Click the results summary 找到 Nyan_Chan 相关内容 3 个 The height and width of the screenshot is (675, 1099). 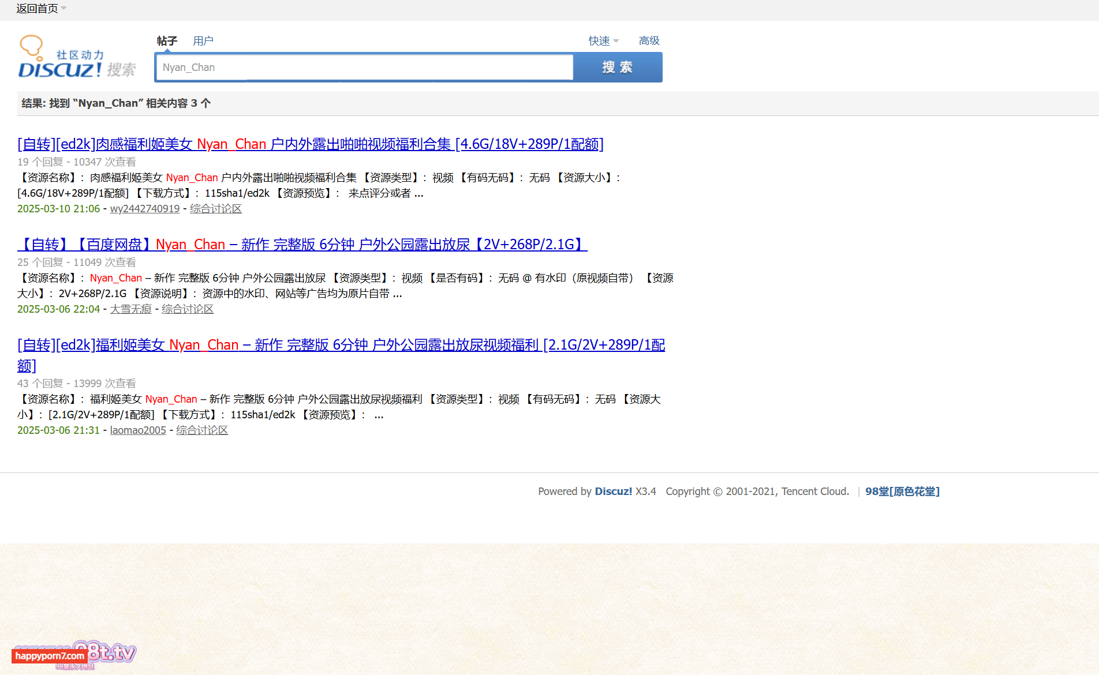click(116, 103)
